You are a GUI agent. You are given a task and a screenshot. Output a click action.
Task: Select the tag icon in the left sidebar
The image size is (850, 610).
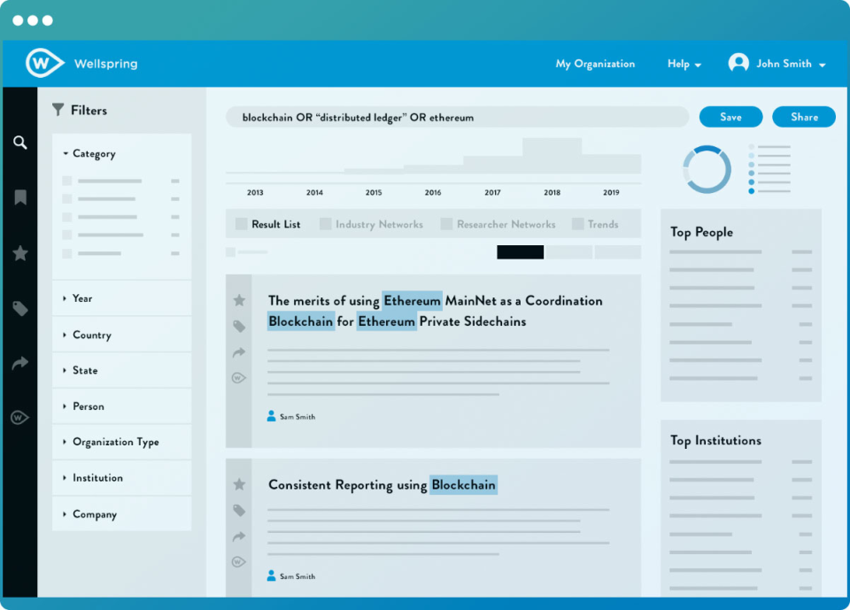(x=19, y=308)
